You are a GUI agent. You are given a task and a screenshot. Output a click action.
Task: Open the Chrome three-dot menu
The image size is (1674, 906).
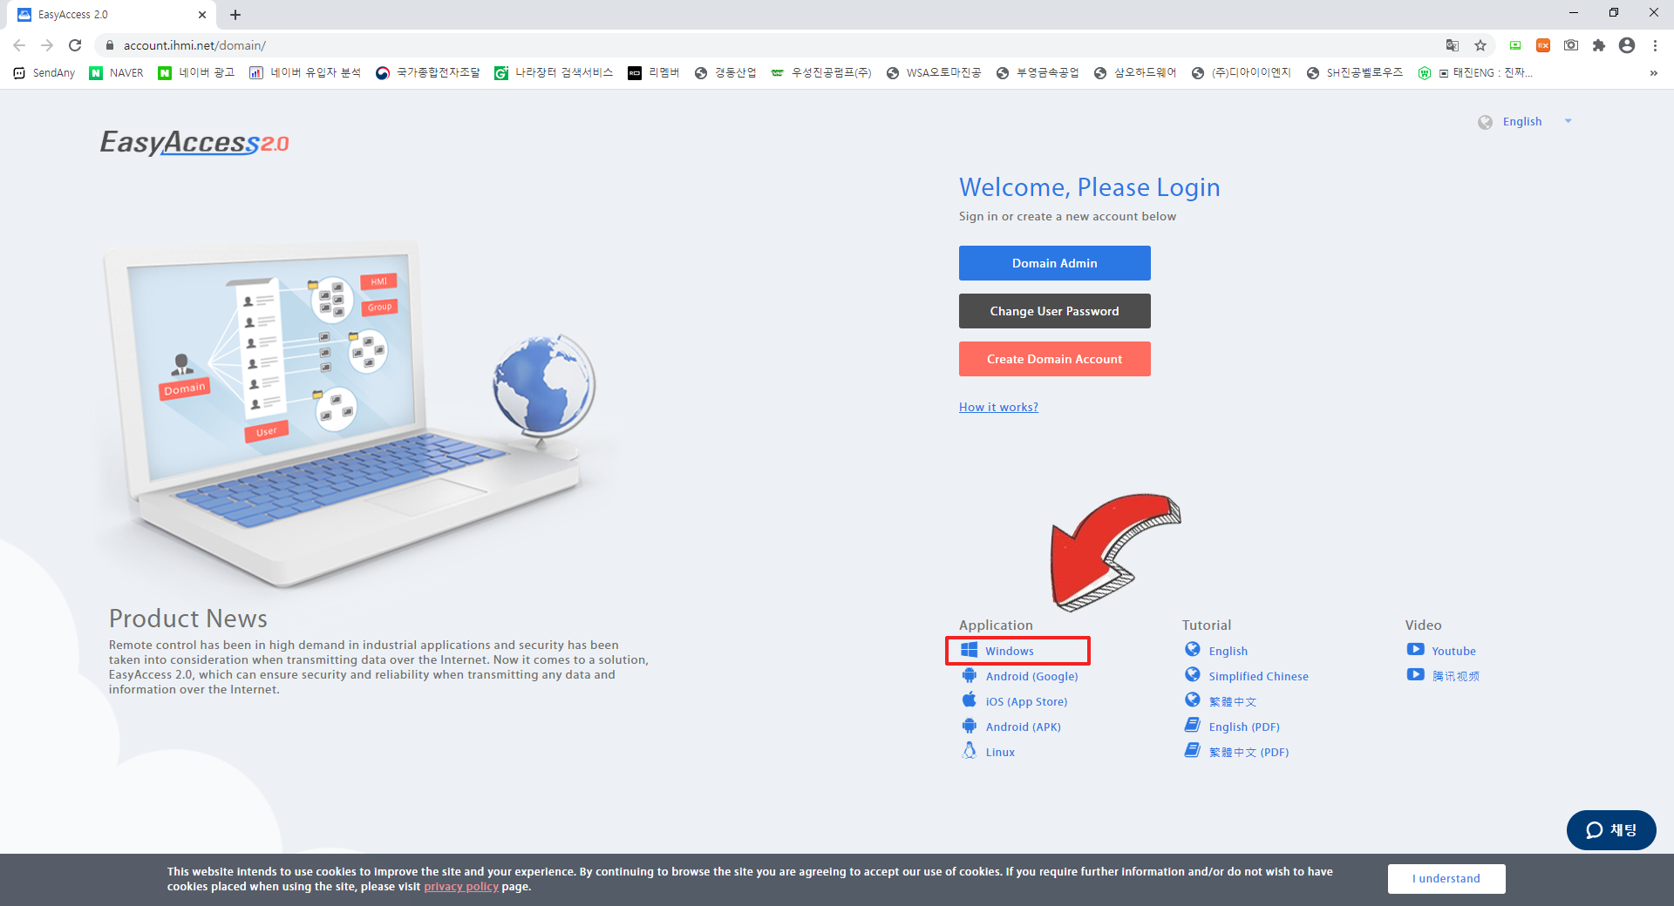coord(1655,45)
